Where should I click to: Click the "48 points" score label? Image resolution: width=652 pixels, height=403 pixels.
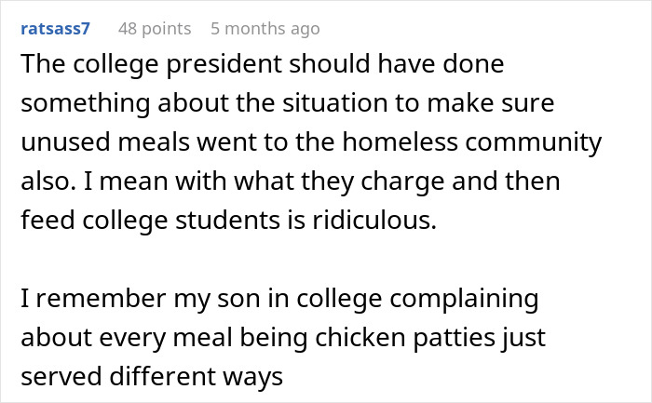tap(155, 29)
